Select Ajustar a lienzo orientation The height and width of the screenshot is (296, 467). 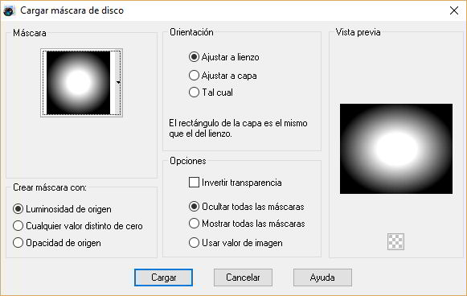click(x=224, y=57)
